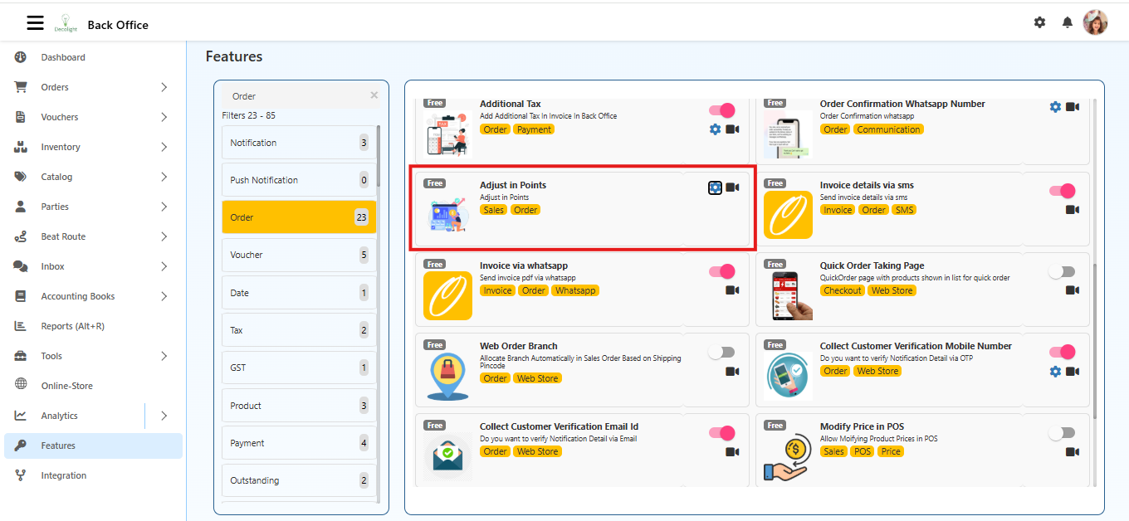Open gear settings for Additional Tax
Viewport: 1129px width, 521px height.
715,129
